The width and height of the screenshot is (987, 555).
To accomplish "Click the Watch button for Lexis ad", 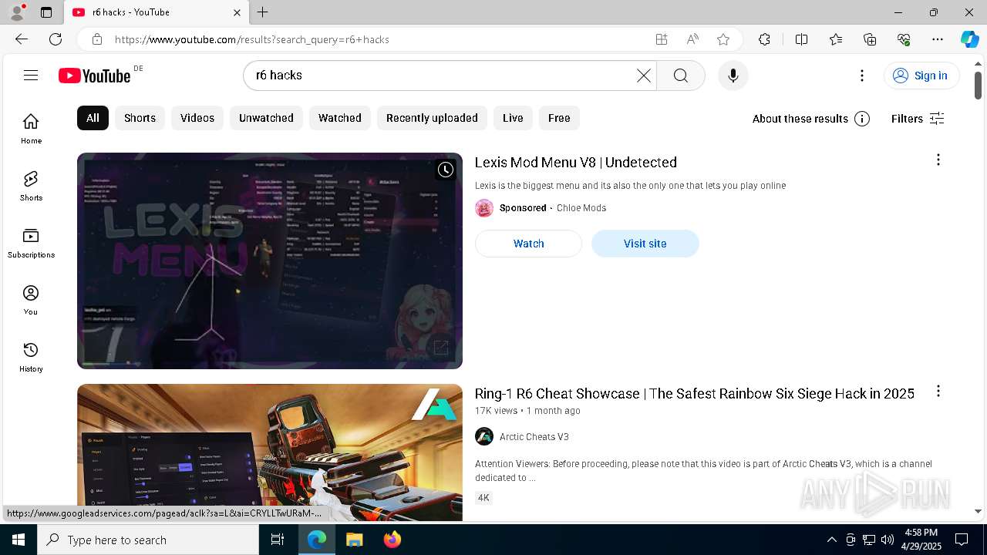I will [x=528, y=244].
